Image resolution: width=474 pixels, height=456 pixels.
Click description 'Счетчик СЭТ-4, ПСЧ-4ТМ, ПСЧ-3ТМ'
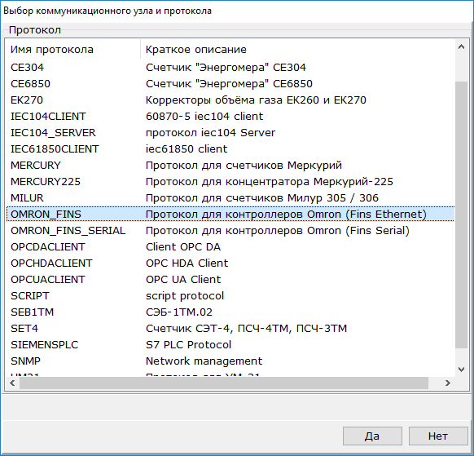tap(247, 329)
